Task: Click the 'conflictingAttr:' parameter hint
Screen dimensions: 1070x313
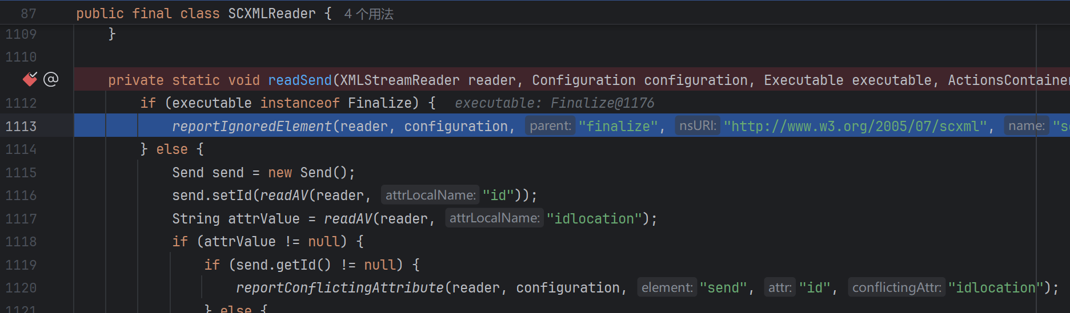Action: (896, 288)
